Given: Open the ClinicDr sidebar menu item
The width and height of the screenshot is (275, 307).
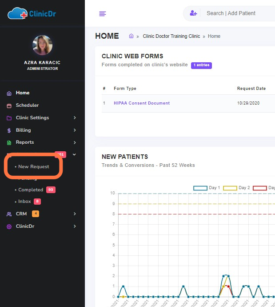Looking at the screenshot, I should [25, 226].
